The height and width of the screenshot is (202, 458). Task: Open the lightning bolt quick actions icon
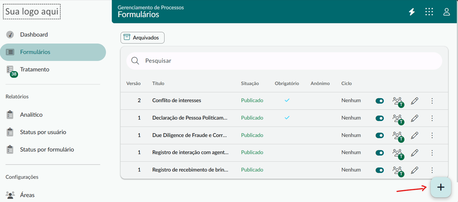pos(412,12)
